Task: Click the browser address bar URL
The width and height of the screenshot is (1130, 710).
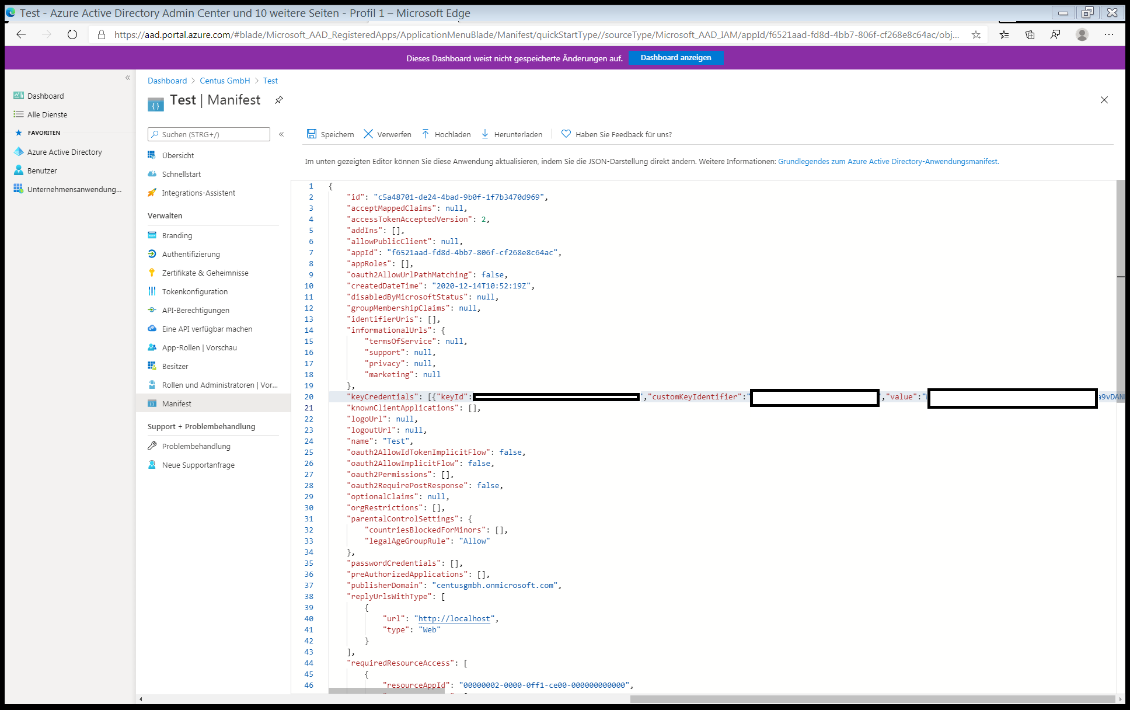Action: tap(536, 35)
